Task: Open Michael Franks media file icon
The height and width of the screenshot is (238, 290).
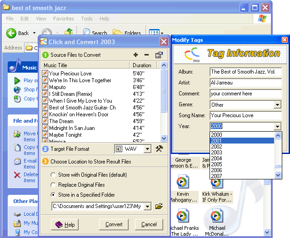Action: tap(183, 215)
